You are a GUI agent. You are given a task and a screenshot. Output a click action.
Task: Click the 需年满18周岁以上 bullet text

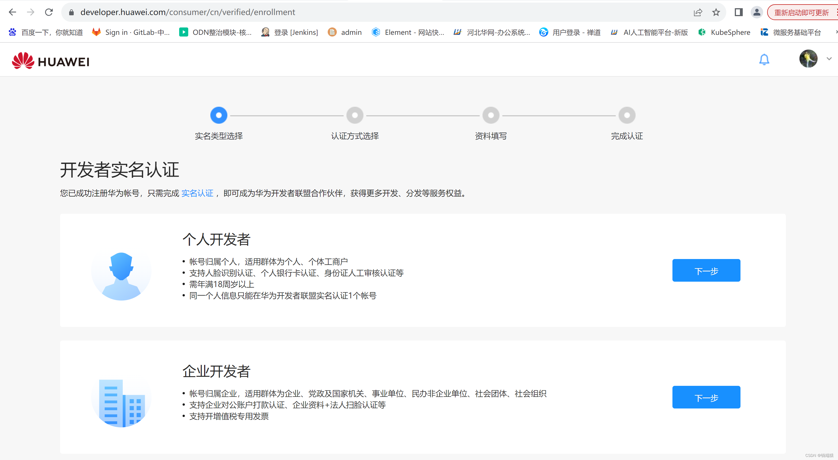pos(221,284)
